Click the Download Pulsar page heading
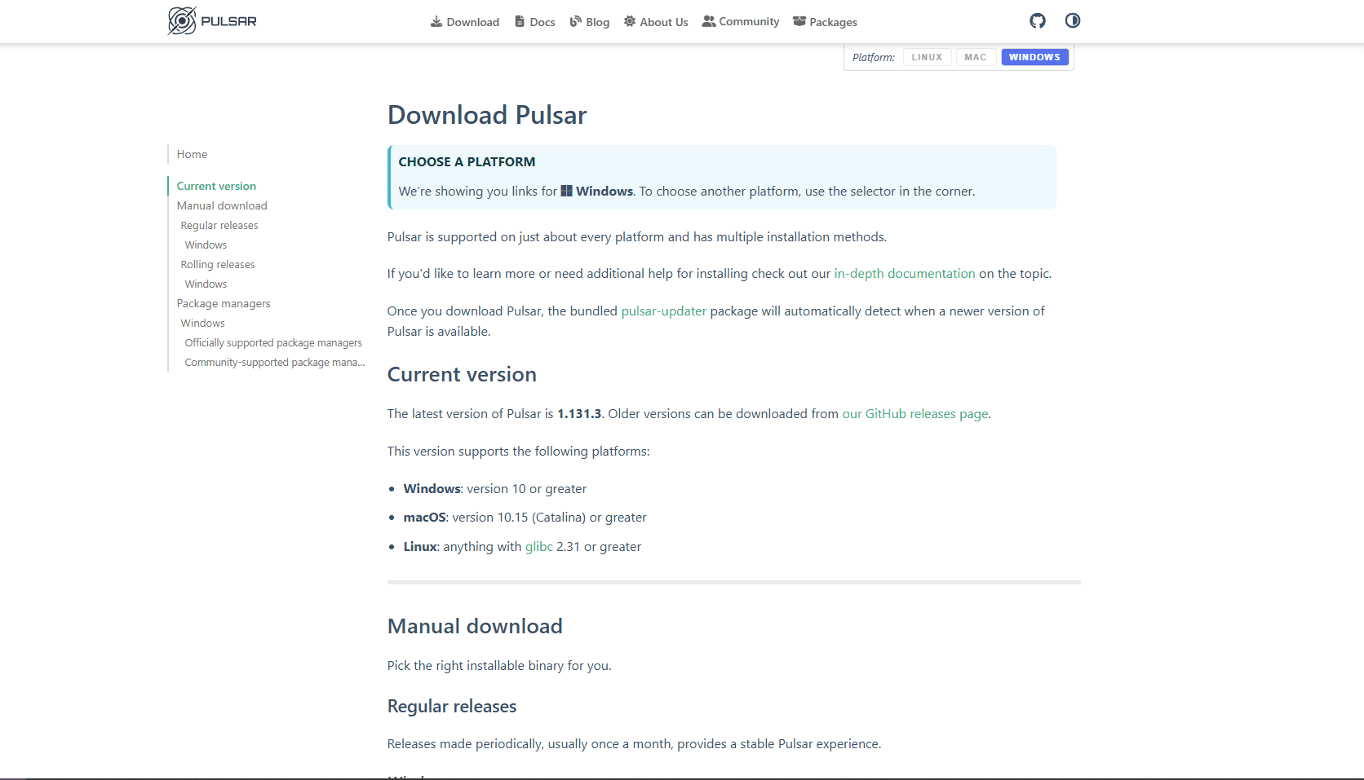Viewport: 1364px width, 780px height. pyautogui.click(x=487, y=115)
